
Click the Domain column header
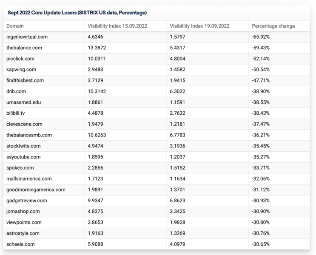click(15, 26)
